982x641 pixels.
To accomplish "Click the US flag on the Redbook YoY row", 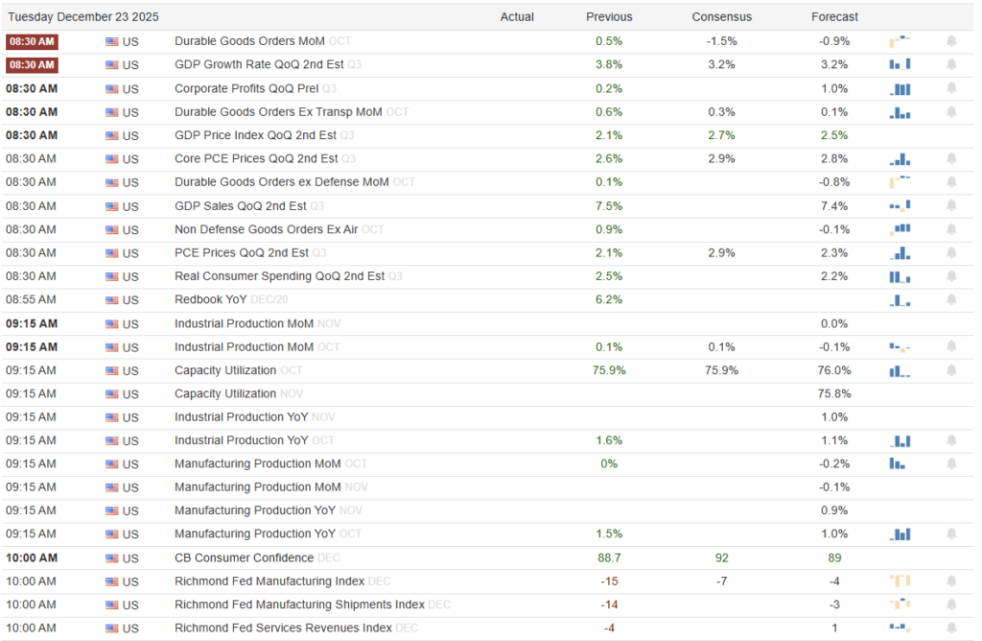I will [x=112, y=299].
